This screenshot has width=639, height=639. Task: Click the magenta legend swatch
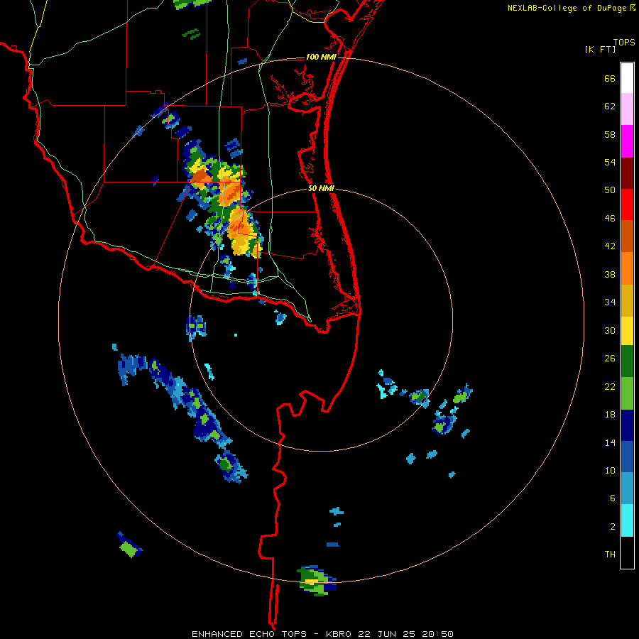(x=627, y=141)
